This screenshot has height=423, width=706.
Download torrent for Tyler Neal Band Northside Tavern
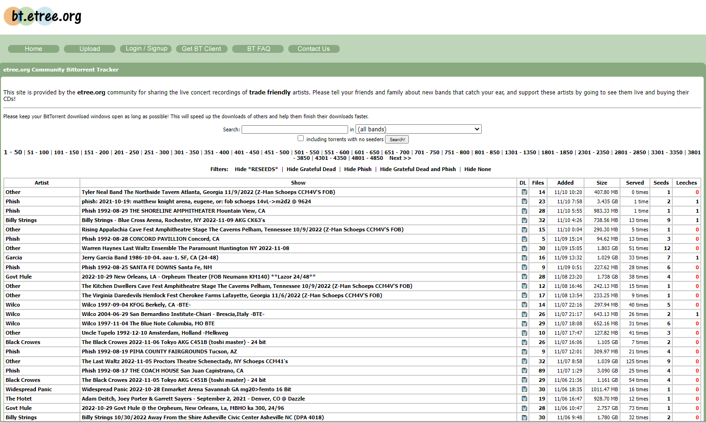tap(524, 192)
